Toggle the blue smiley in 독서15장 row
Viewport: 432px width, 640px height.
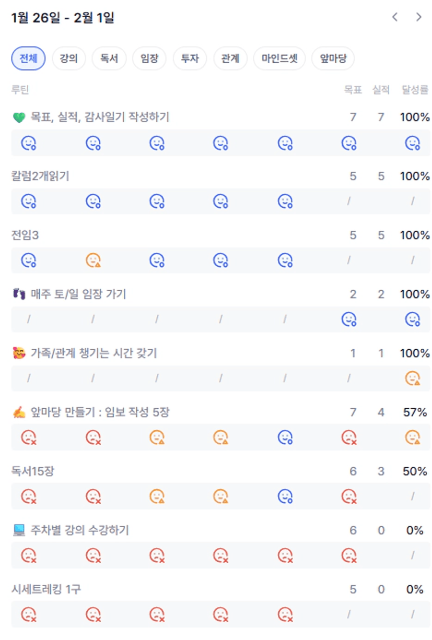point(285,496)
